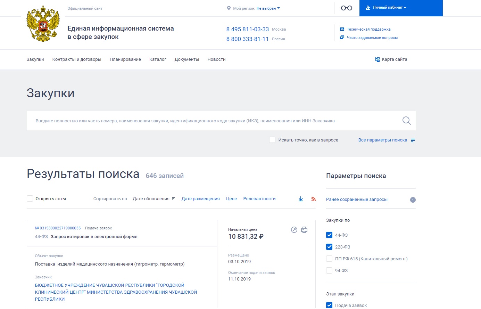This screenshot has height=309, width=481.
Task: Open procurement № 0315300022719000035
Action: [58, 228]
